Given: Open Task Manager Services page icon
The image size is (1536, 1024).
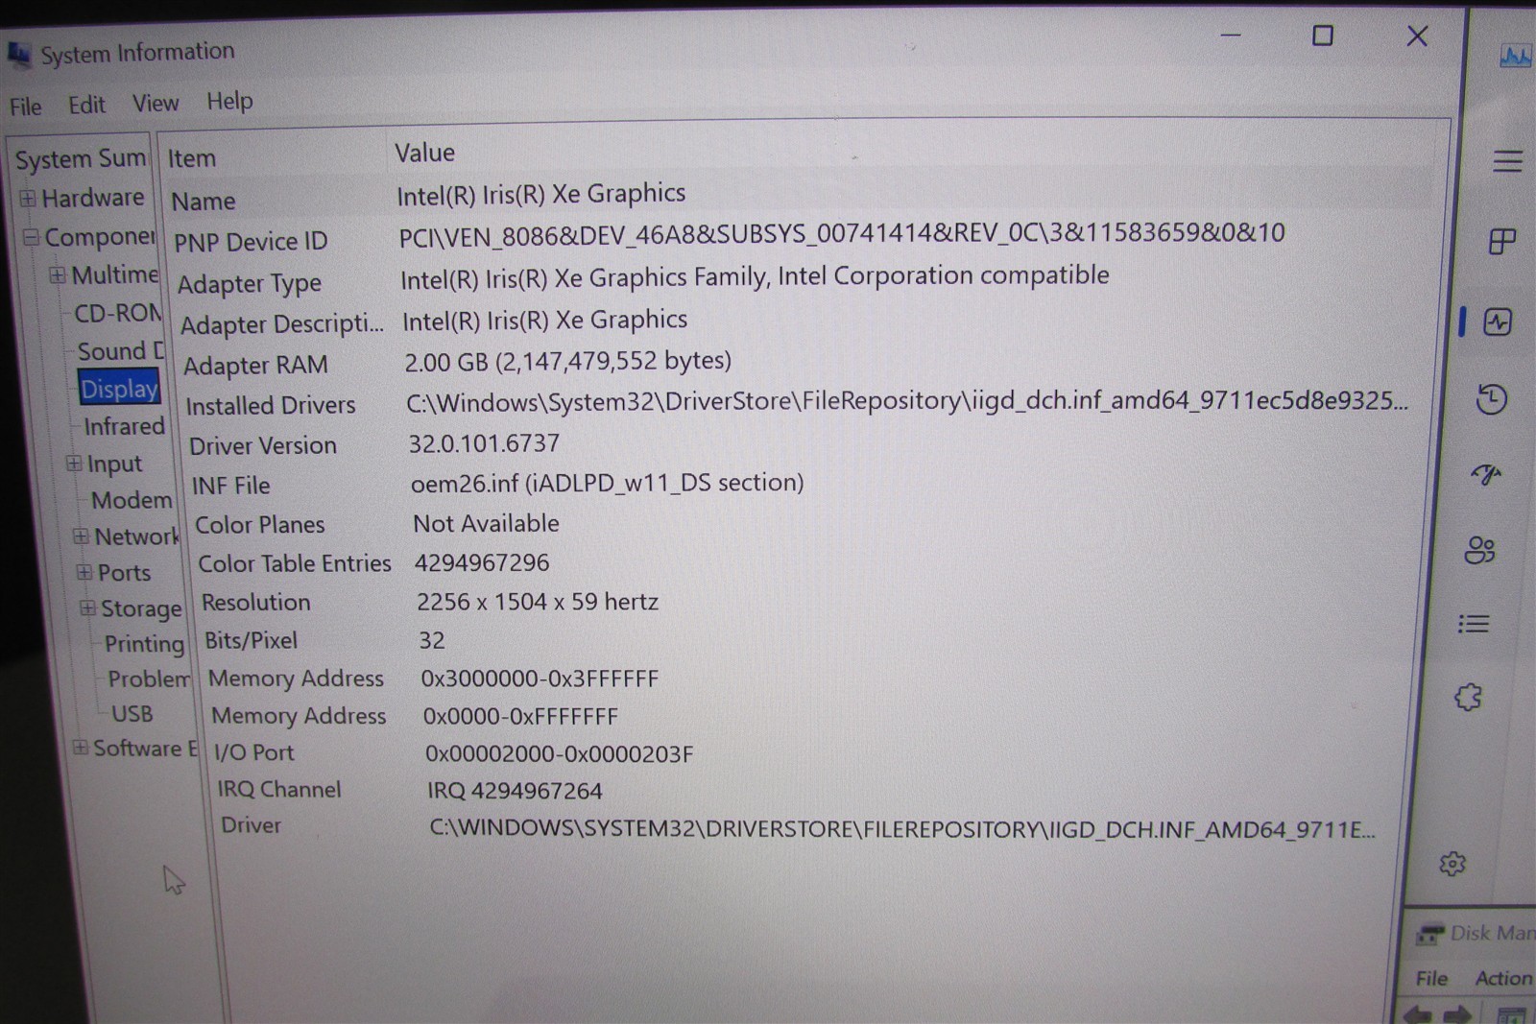Looking at the screenshot, I should [x=1468, y=697].
